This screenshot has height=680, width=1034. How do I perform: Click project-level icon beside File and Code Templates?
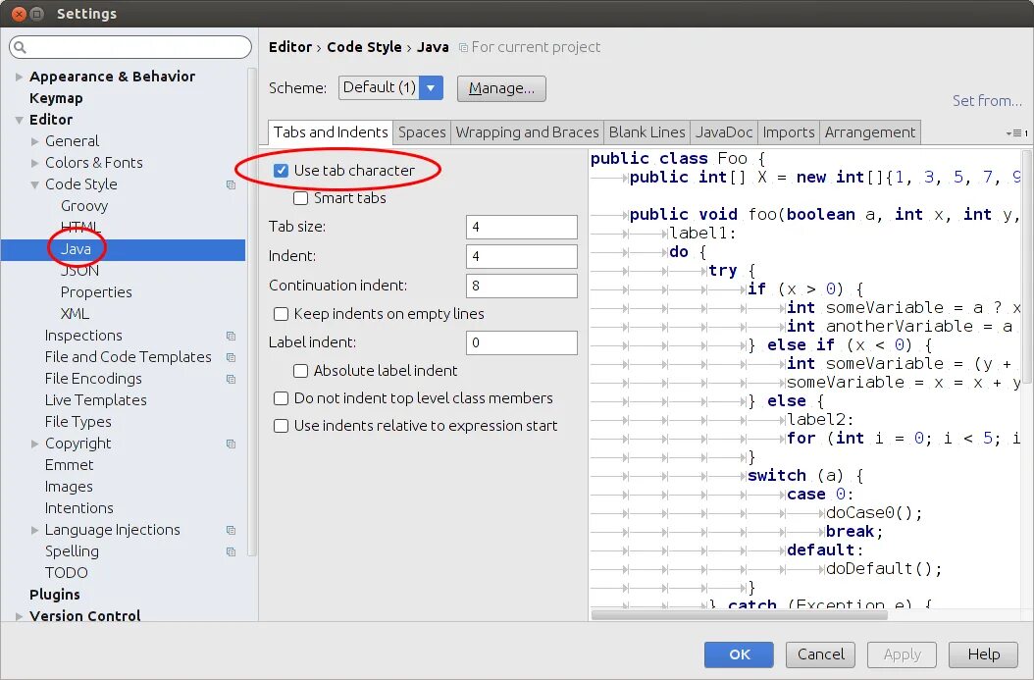tap(231, 357)
